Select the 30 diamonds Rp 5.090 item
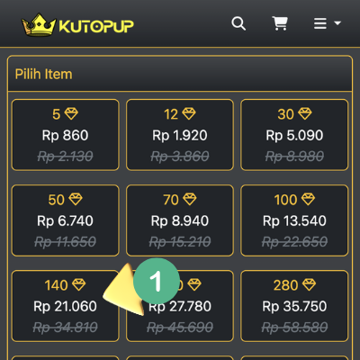Image resolution: width=360 pixels, height=360 pixels. (294, 135)
